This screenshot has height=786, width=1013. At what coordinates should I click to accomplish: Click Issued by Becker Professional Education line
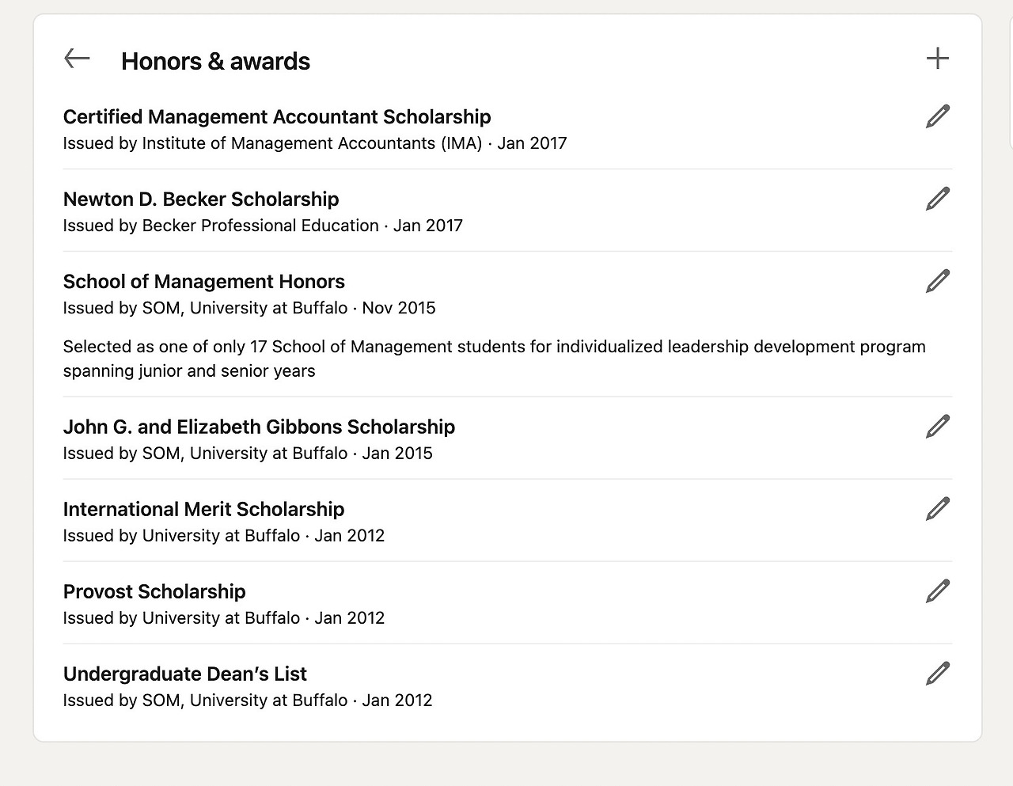tap(263, 226)
